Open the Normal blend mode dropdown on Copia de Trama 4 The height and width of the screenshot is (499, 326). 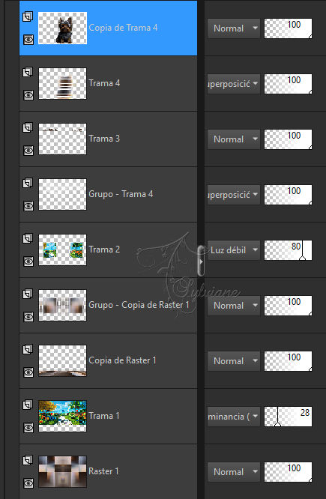click(234, 28)
